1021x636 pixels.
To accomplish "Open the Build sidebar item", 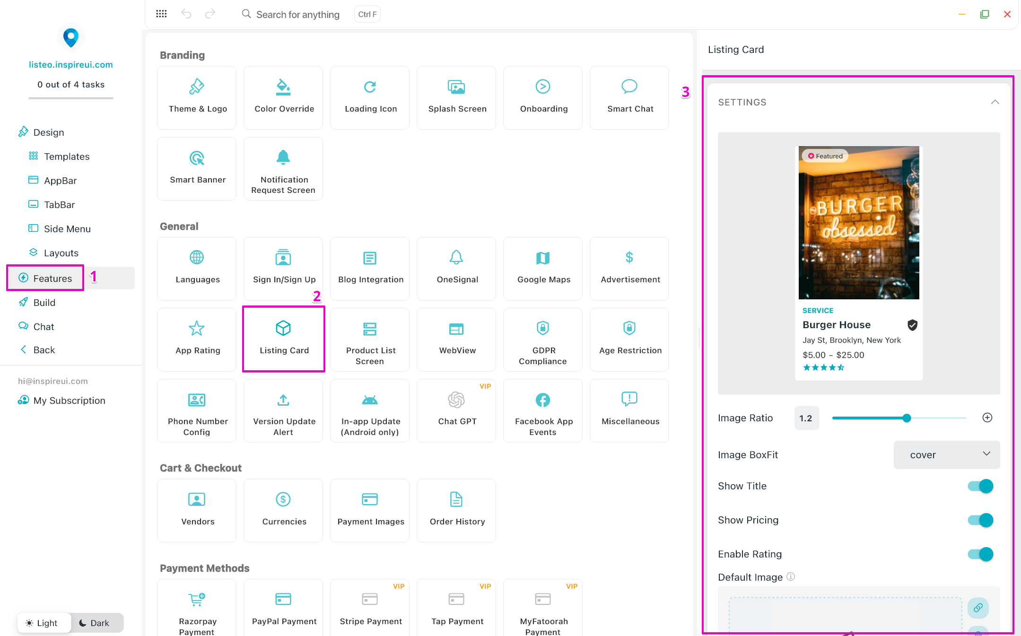I will pyautogui.click(x=44, y=303).
